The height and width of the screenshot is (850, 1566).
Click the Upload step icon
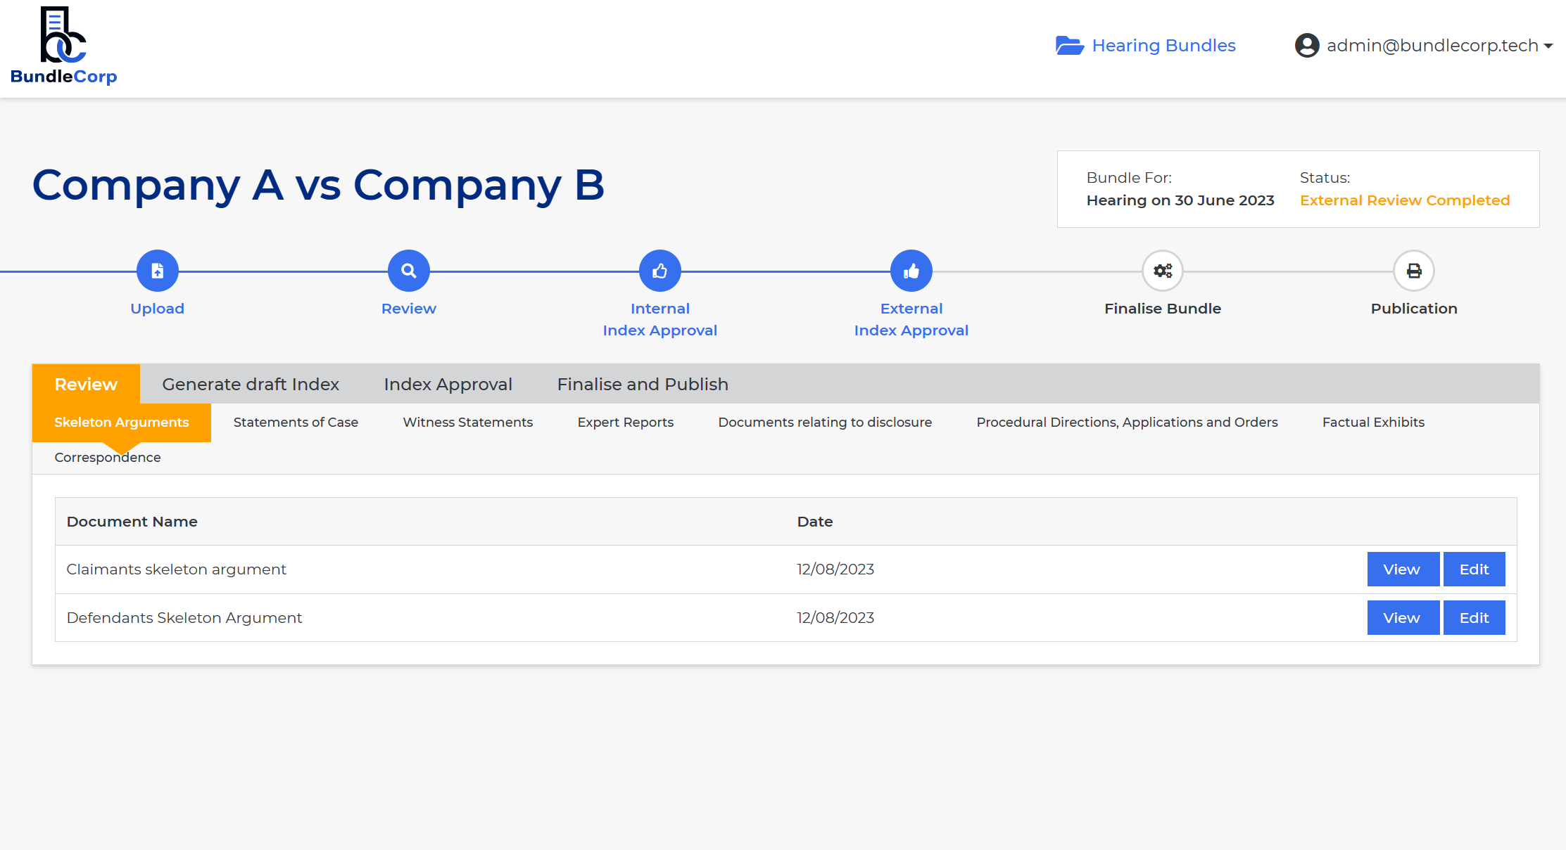157,271
